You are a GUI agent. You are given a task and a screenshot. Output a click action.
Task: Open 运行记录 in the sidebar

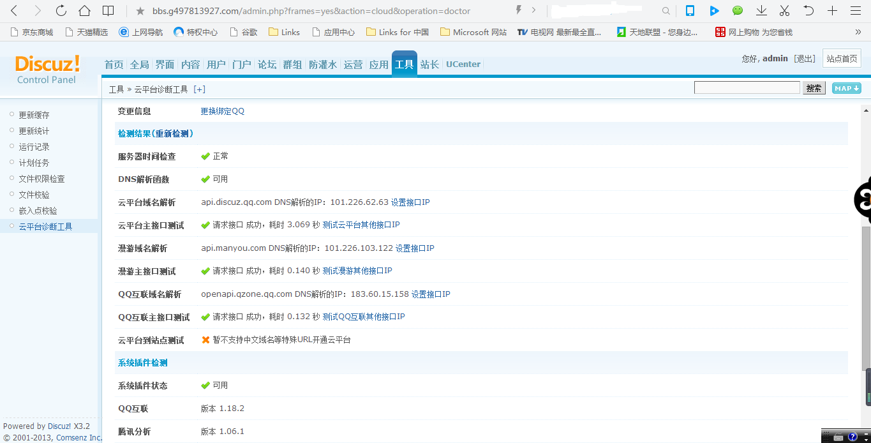[x=34, y=147]
